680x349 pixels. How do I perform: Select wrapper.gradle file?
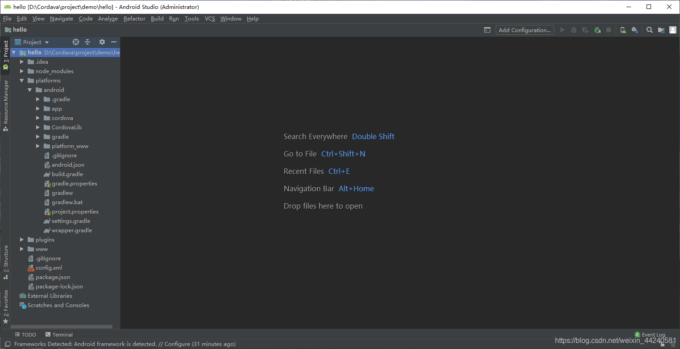pos(68,230)
